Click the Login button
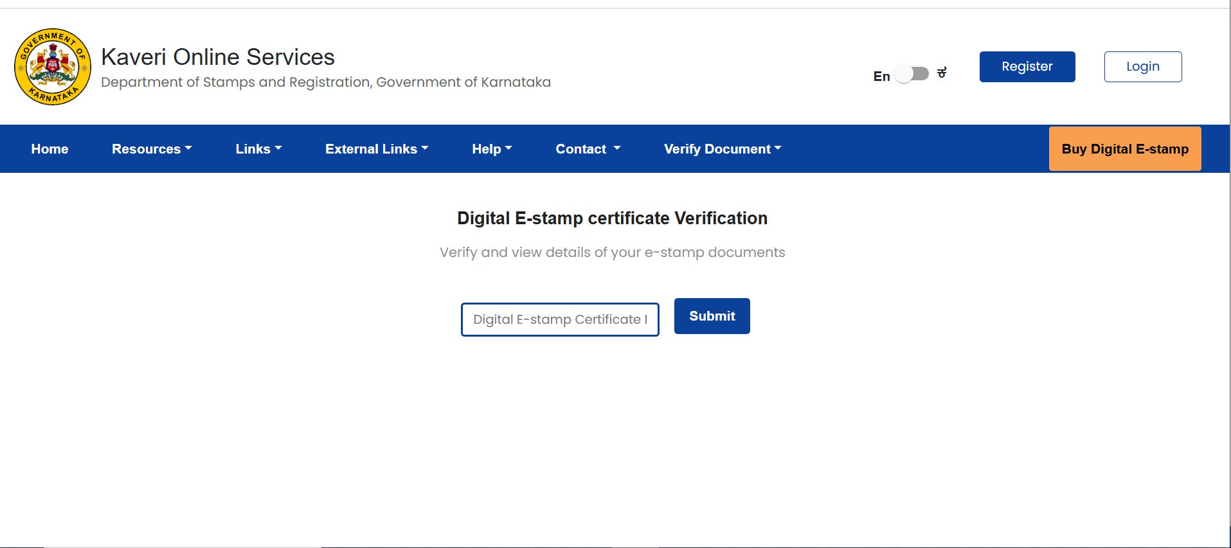The height and width of the screenshot is (548, 1231). point(1142,67)
